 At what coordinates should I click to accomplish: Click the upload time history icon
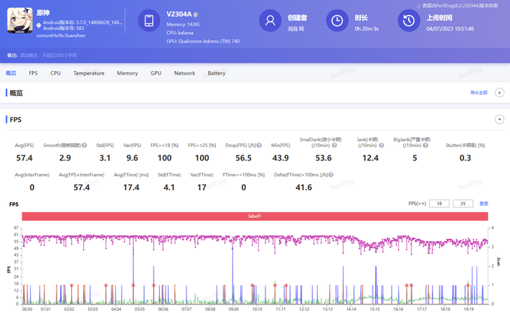tap(409, 21)
